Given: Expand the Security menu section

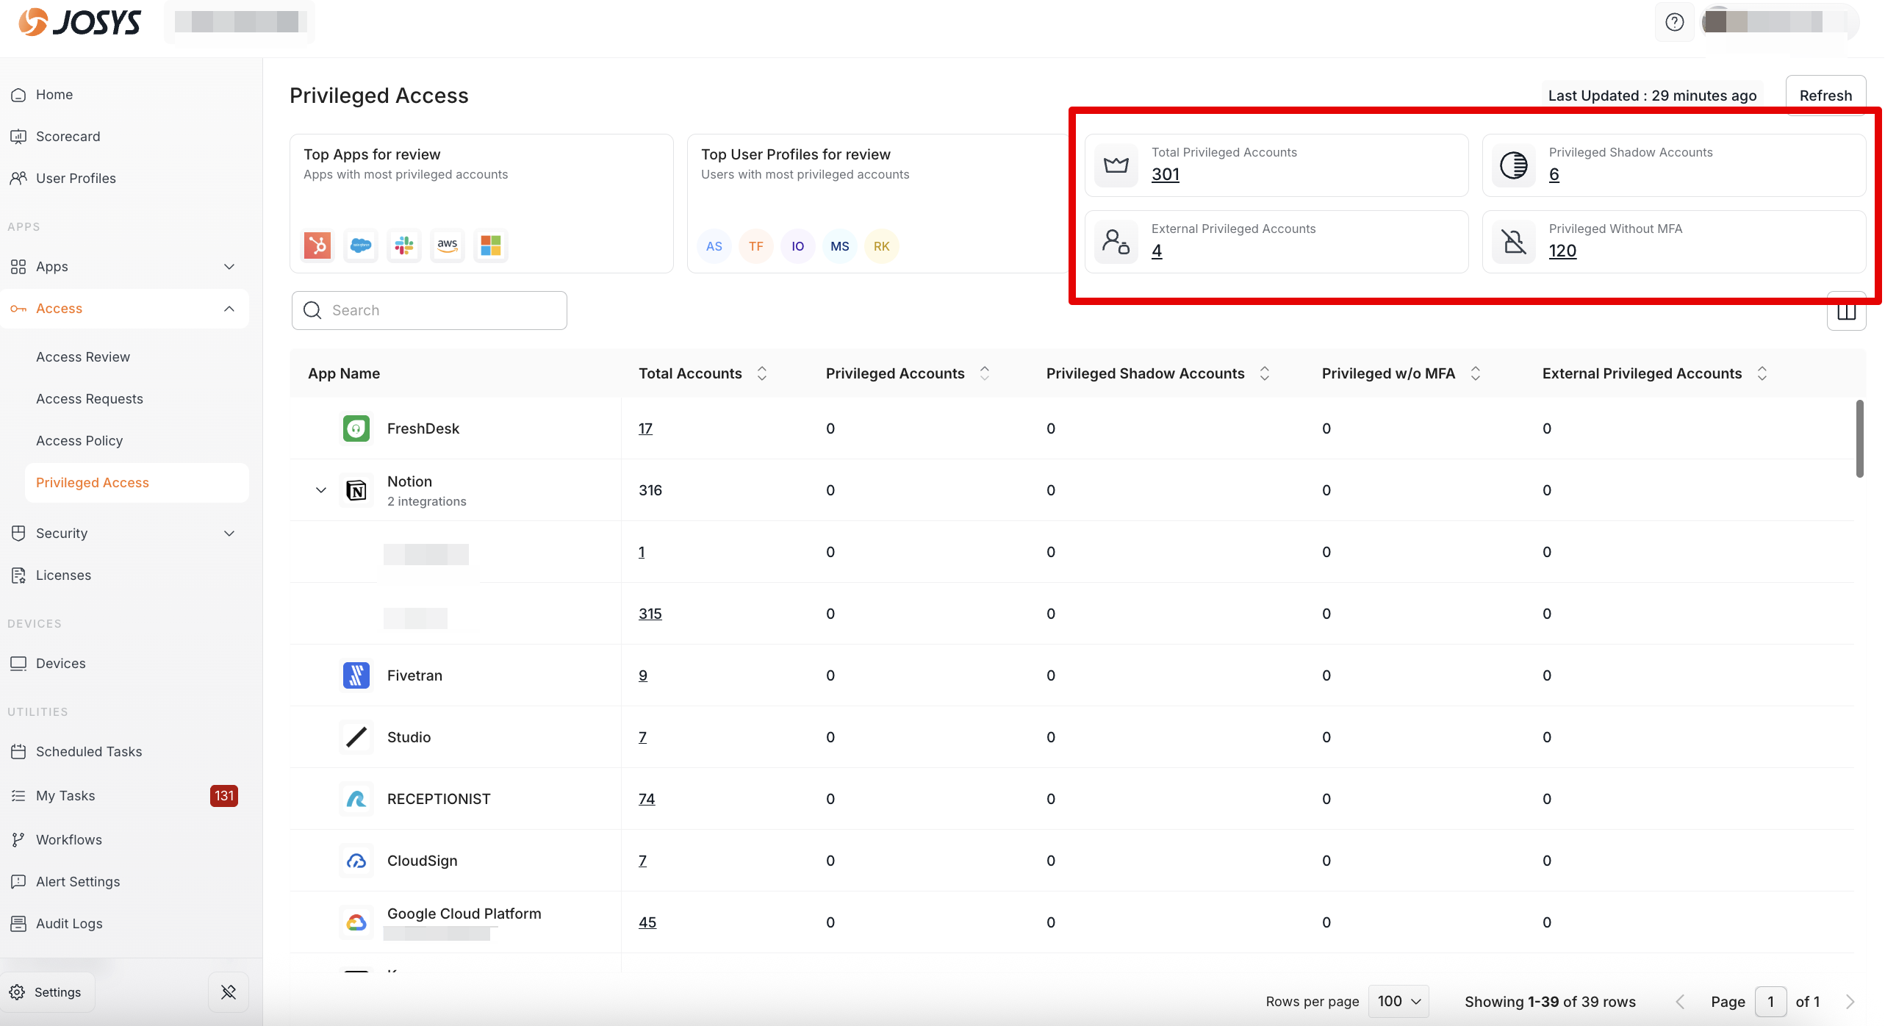Looking at the screenshot, I should 229,534.
